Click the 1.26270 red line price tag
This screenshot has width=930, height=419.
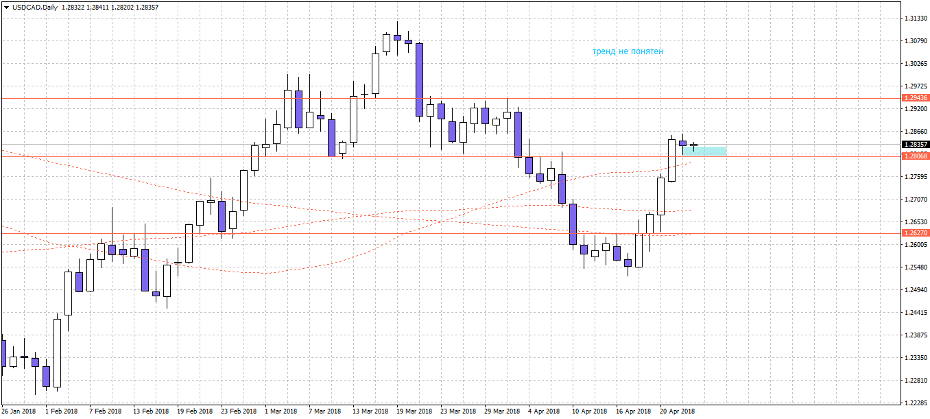point(916,233)
